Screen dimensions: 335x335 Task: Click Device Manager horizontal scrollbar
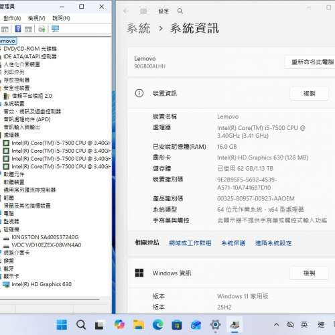pyautogui.click(x=50, y=299)
